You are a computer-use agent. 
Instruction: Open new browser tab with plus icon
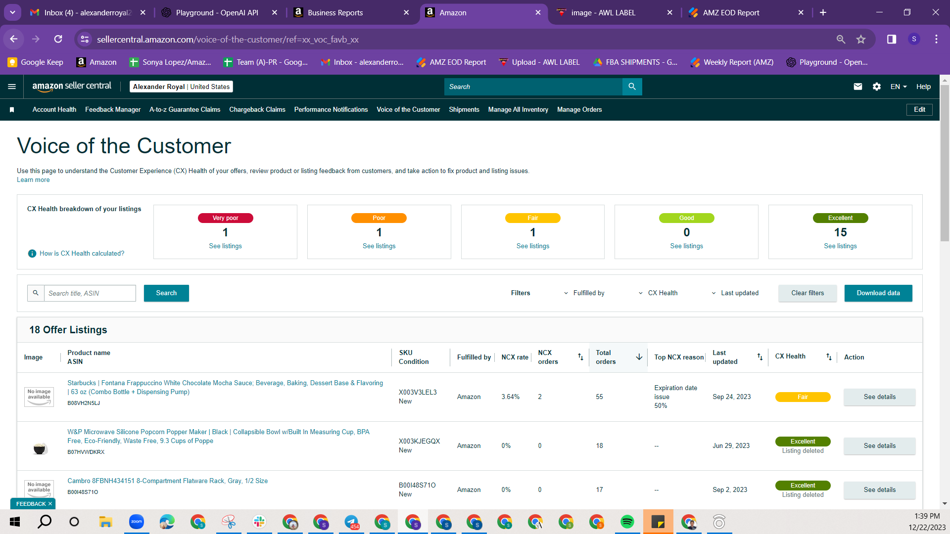(x=823, y=12)
